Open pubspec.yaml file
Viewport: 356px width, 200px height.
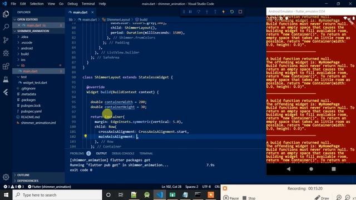(38, 111)
